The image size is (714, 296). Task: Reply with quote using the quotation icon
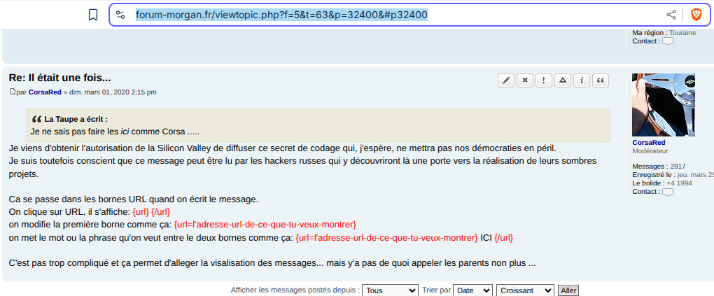coord(601,80)
